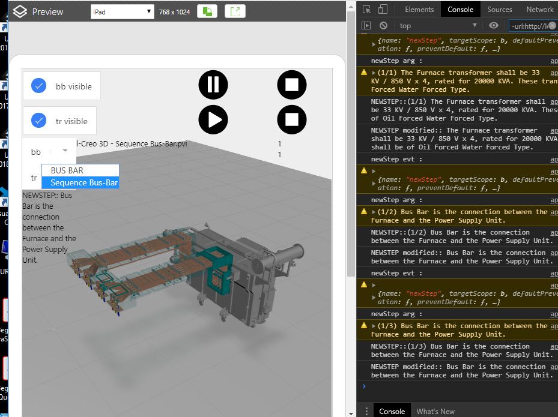
Task: Uncheck the tr visible checkbox
Action: coord(39,121)
